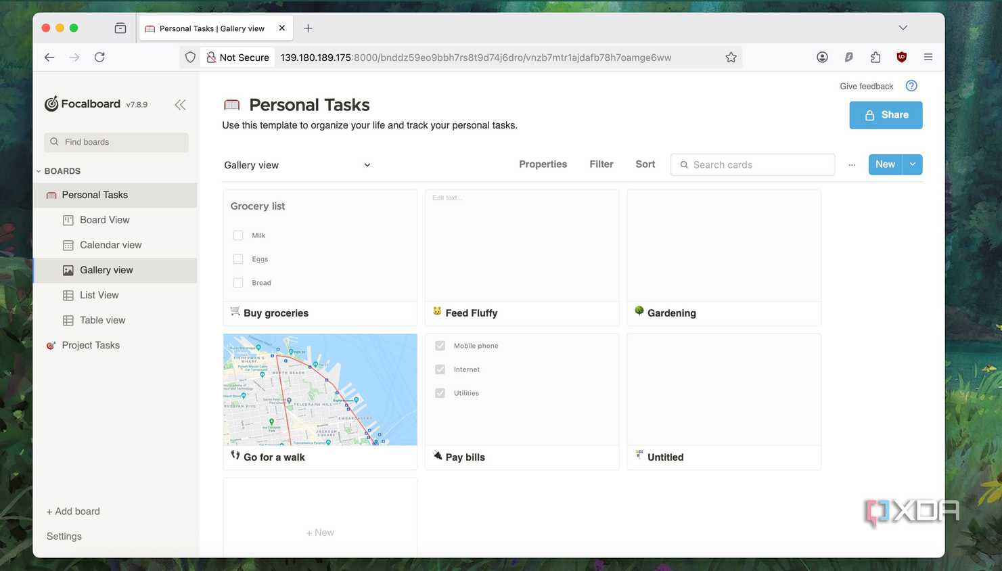Screen dimensions: 1002x571
Task: Click Add board in the sidebar
Action: click(73, 511)
